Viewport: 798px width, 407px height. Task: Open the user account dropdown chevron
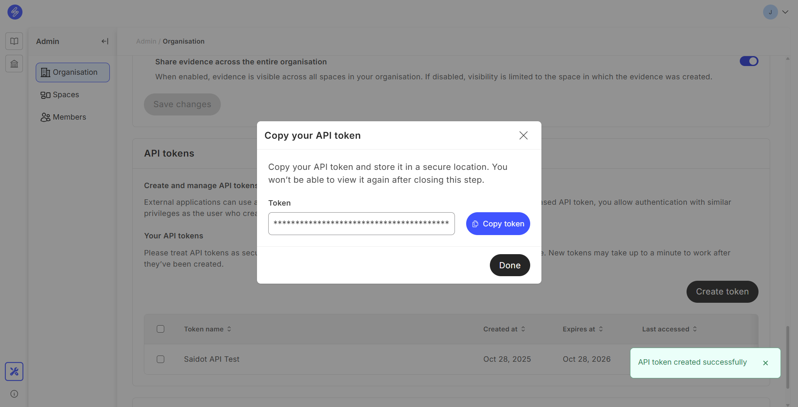785,12
